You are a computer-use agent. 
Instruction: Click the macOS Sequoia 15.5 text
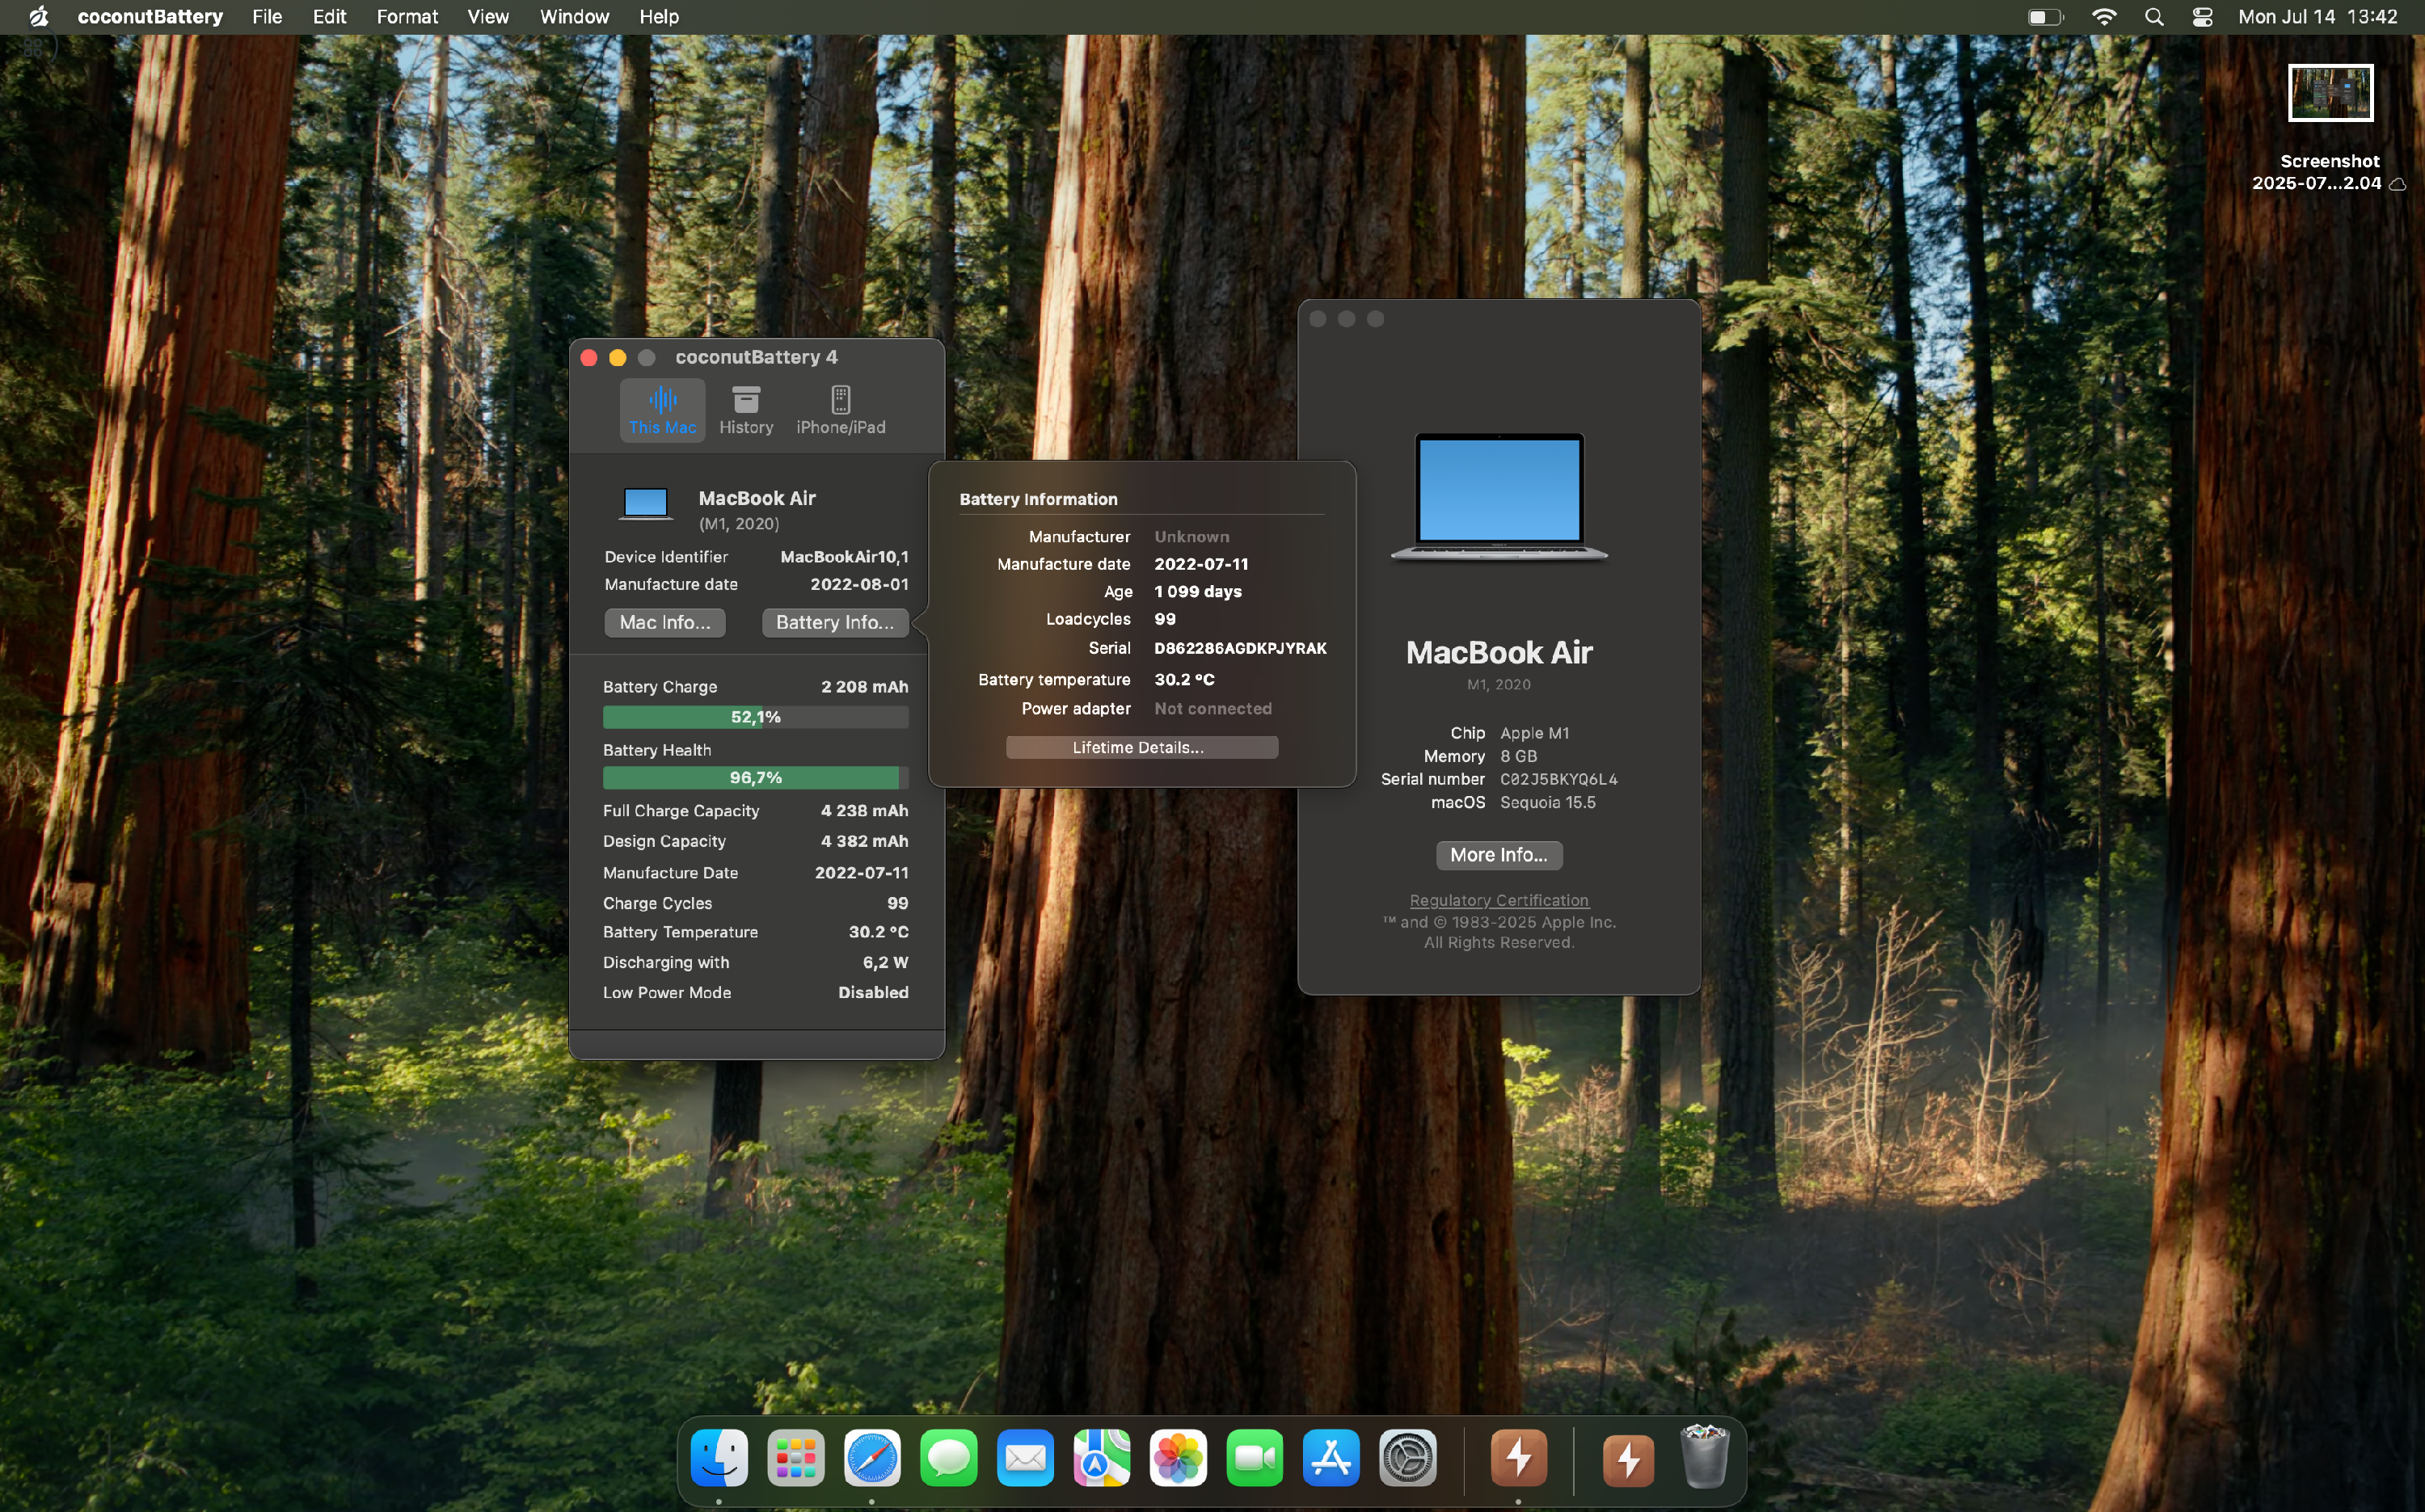pos(1547,802)
